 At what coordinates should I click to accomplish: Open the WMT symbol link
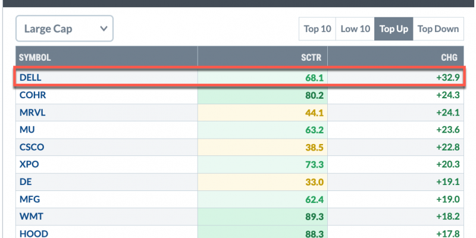click(32, 217)
